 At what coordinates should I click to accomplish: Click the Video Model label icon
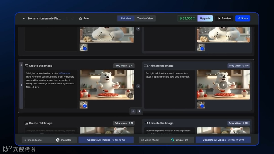click(x=142, y=140)
